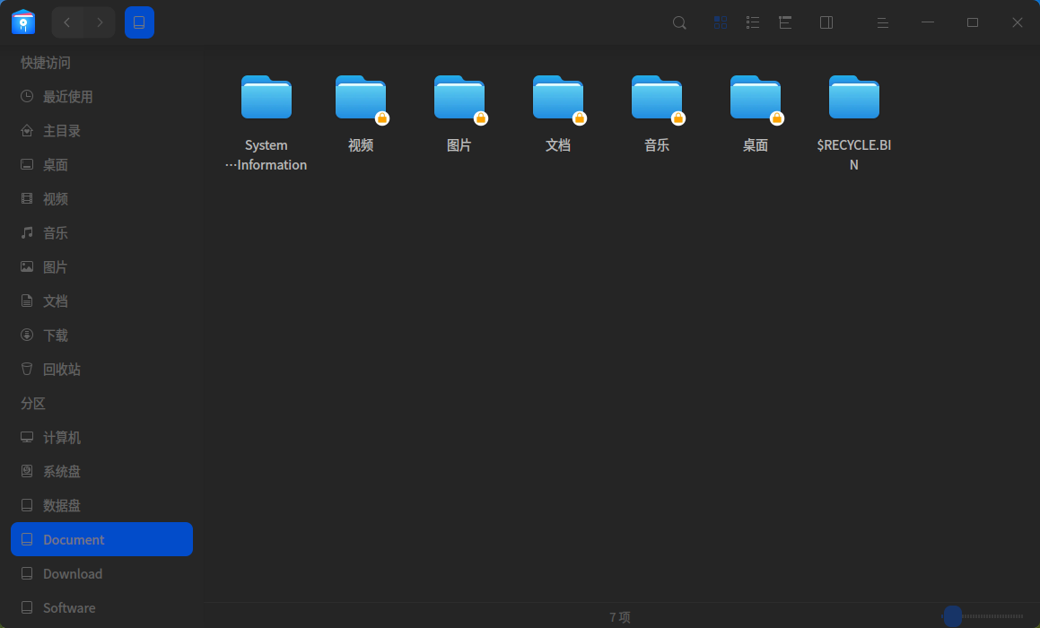Click the '7 项' status bar text
The height and width of the screenshot is (628, 1040).
tap(619, 617)
